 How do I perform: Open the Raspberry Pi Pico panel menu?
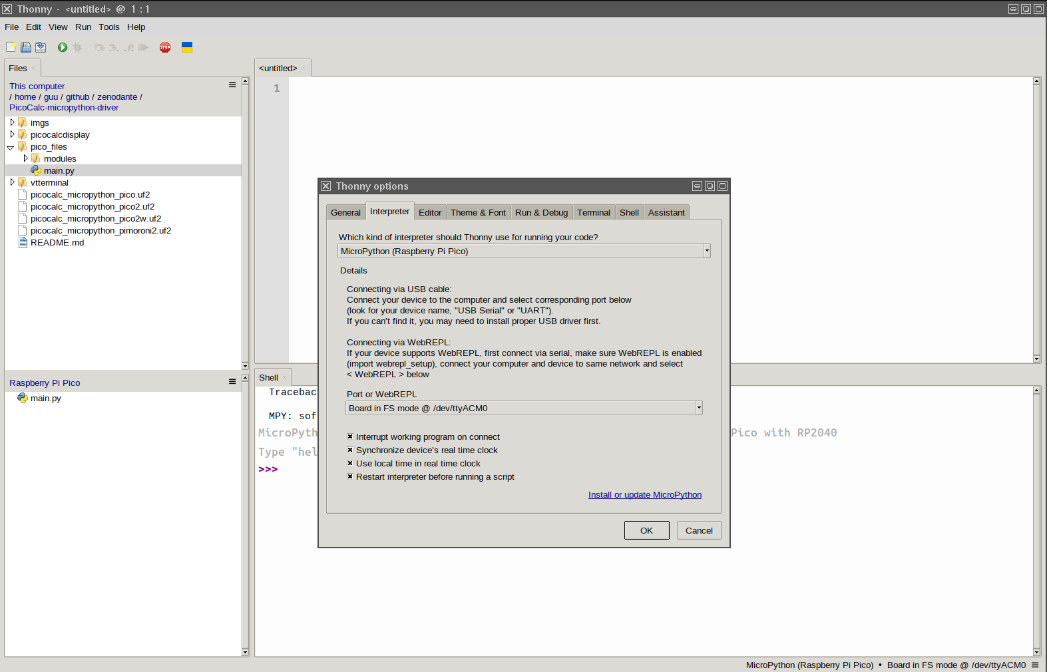tap(232, 382)
